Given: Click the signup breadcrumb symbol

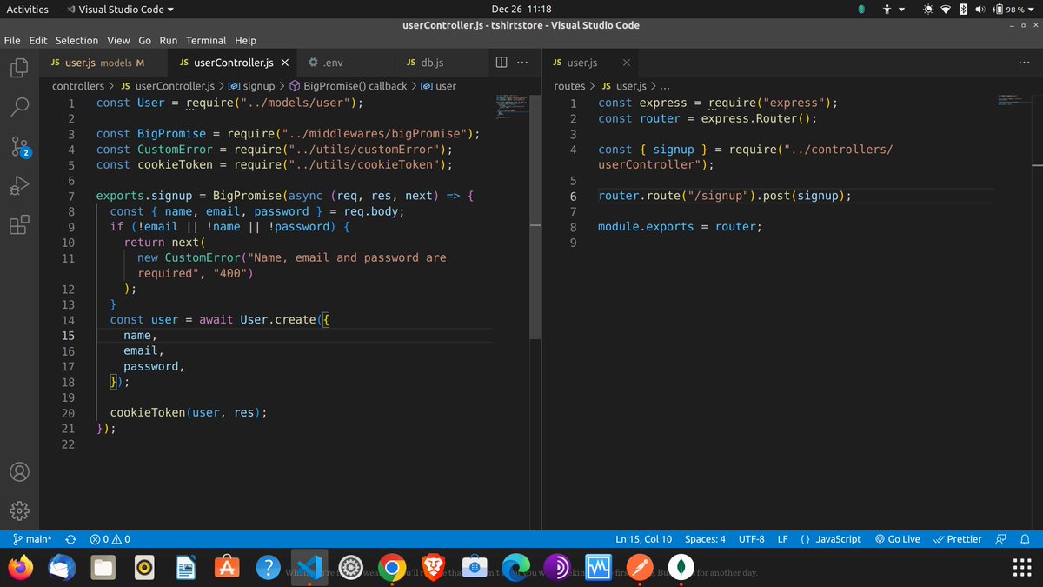Looking at the screenshot, I should tap(251, 86).
